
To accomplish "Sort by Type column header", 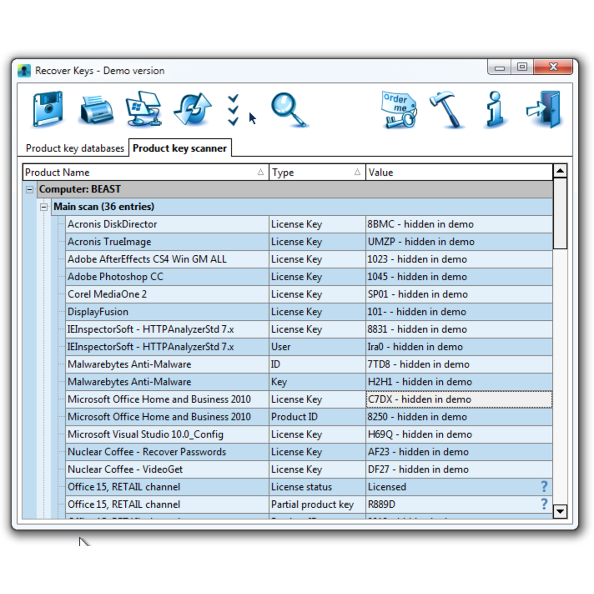I will coord(317,172).
